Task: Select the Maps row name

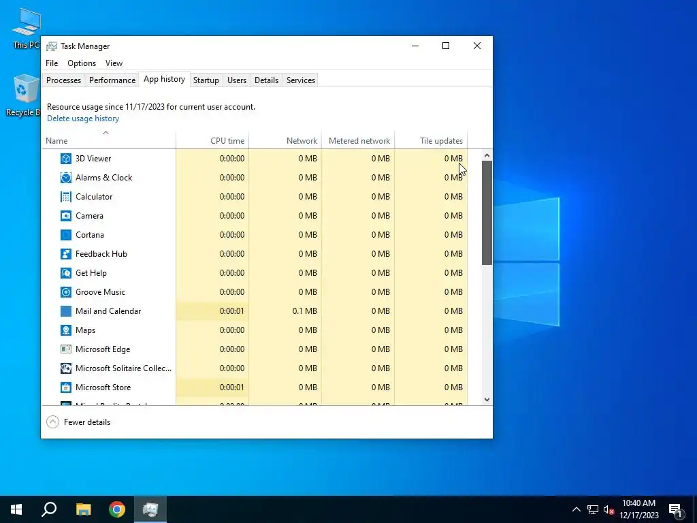Action: [x=85, y=330]
